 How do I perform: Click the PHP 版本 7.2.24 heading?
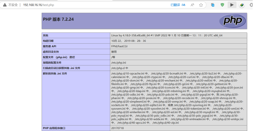tap(58, 19)
